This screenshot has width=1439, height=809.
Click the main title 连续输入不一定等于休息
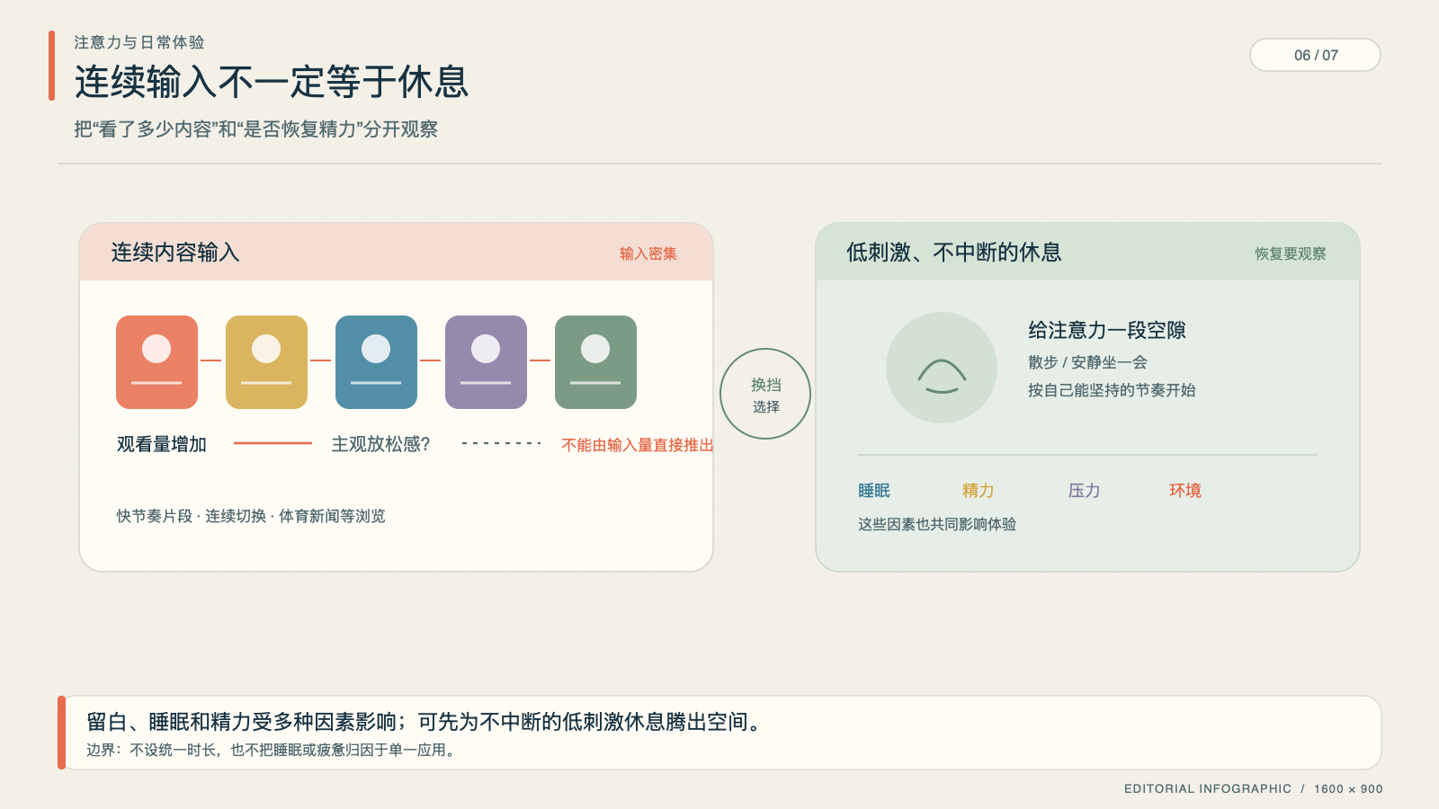pyautogui.click(x=272, y=82)
